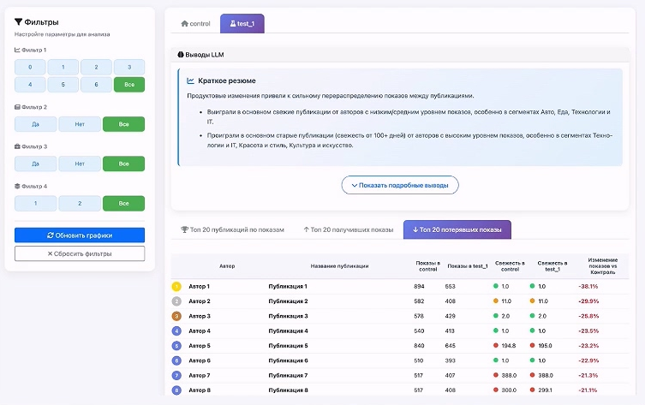
Task: Open Топ 20 получивших показы tab
Action: click(x=348, y=229)
